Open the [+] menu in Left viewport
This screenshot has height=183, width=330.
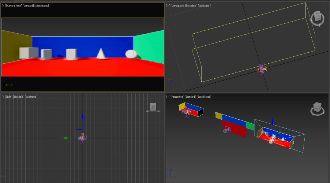pyautogui.click(x=4, y=97)
